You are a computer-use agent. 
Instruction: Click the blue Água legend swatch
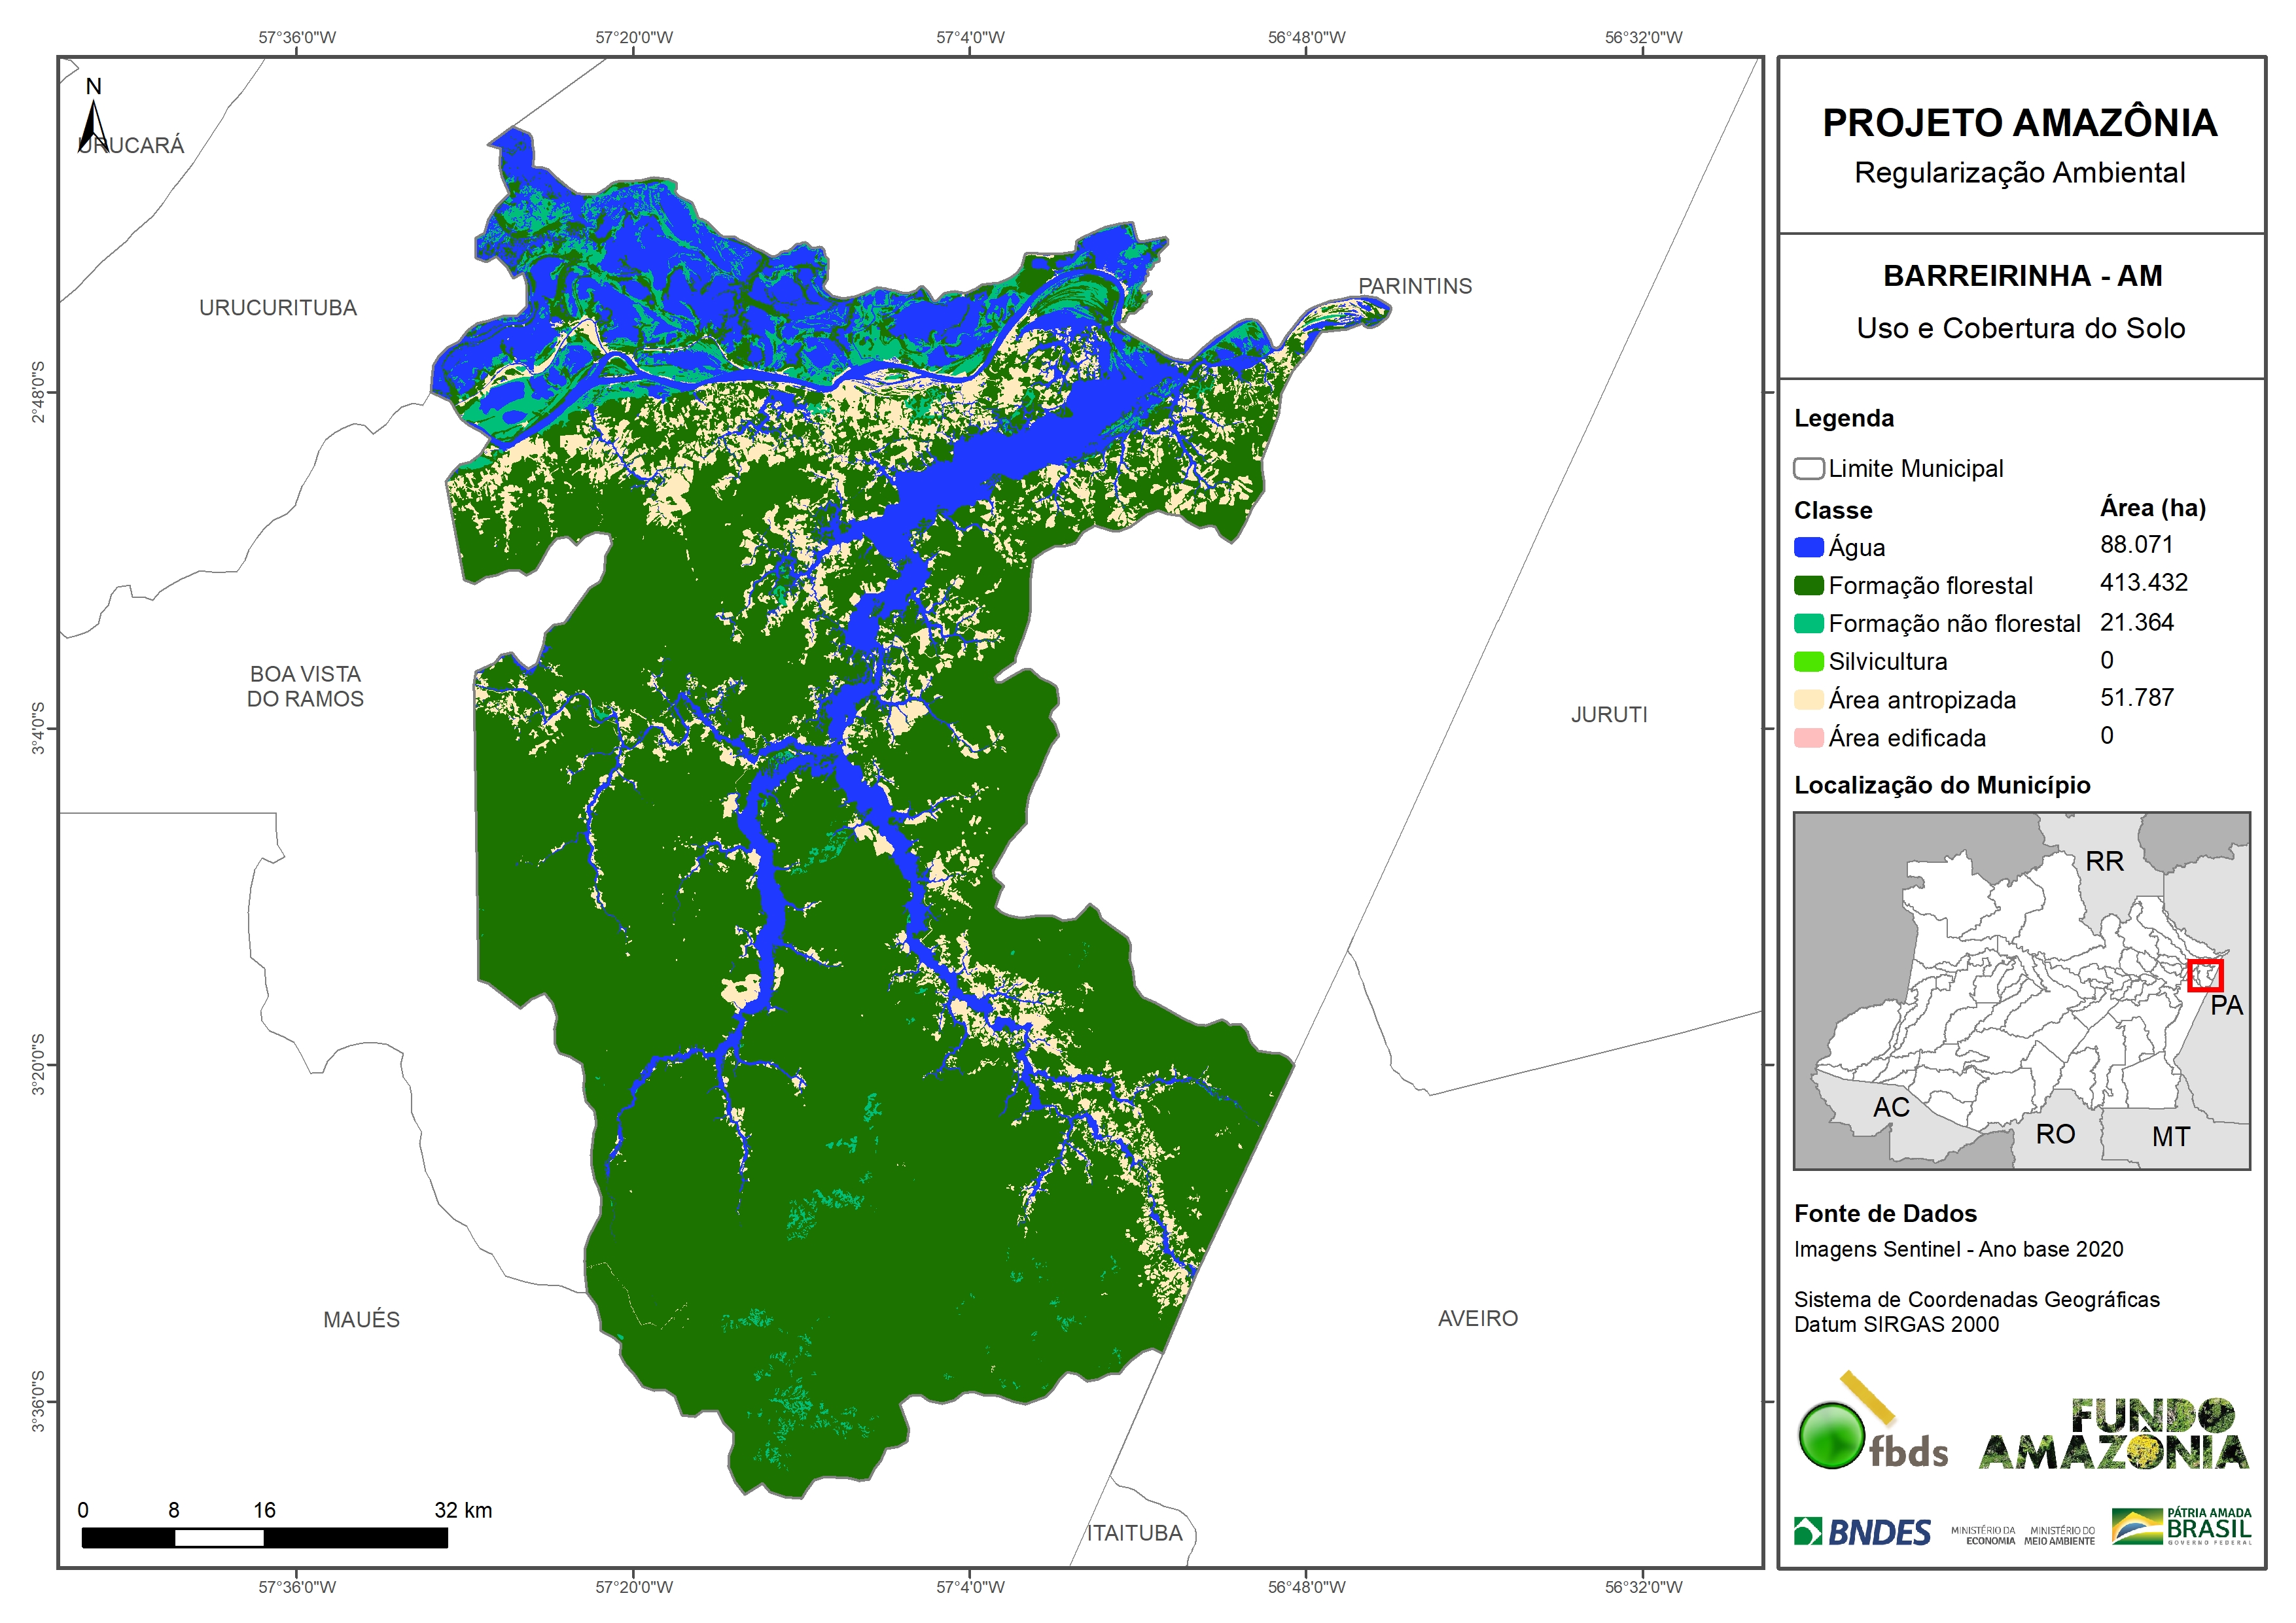point(1808,547)
